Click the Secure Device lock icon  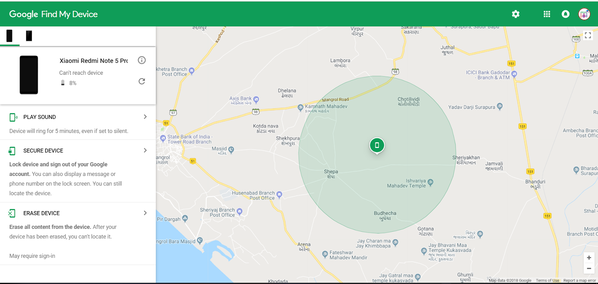12,151
